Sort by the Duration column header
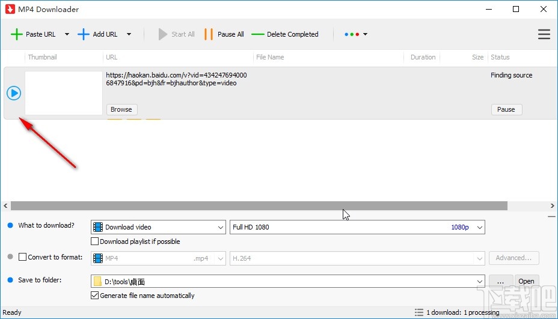This screenshot has height=319, width=558. click(x=423, y=57)
